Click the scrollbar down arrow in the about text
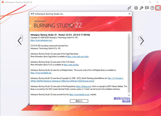161x116 pixels. (x=129, y=96)
